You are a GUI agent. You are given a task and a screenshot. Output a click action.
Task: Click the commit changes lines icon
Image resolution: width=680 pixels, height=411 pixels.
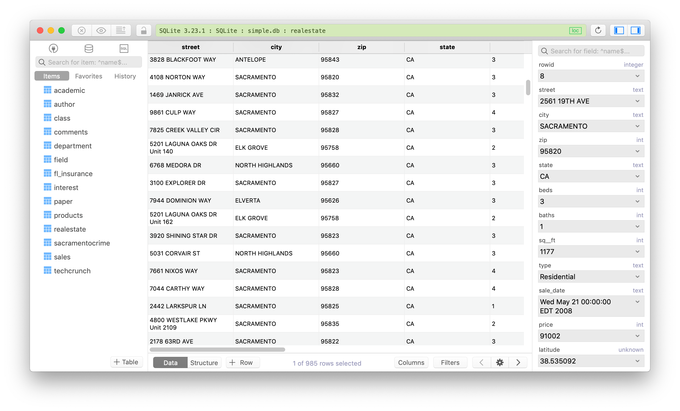pyautogui.click(x=121, y=30)
